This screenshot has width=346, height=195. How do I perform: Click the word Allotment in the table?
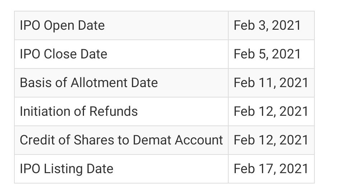99,83
